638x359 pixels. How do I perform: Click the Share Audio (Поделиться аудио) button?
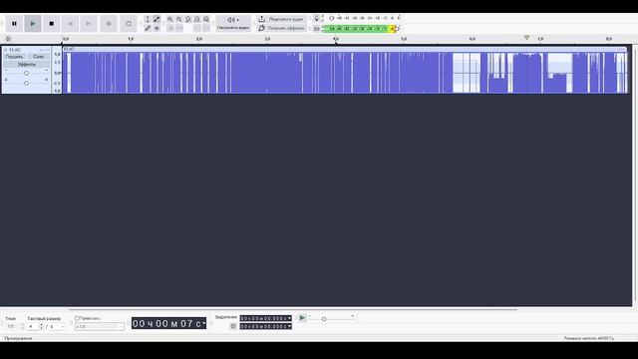[x=281, y=19]
